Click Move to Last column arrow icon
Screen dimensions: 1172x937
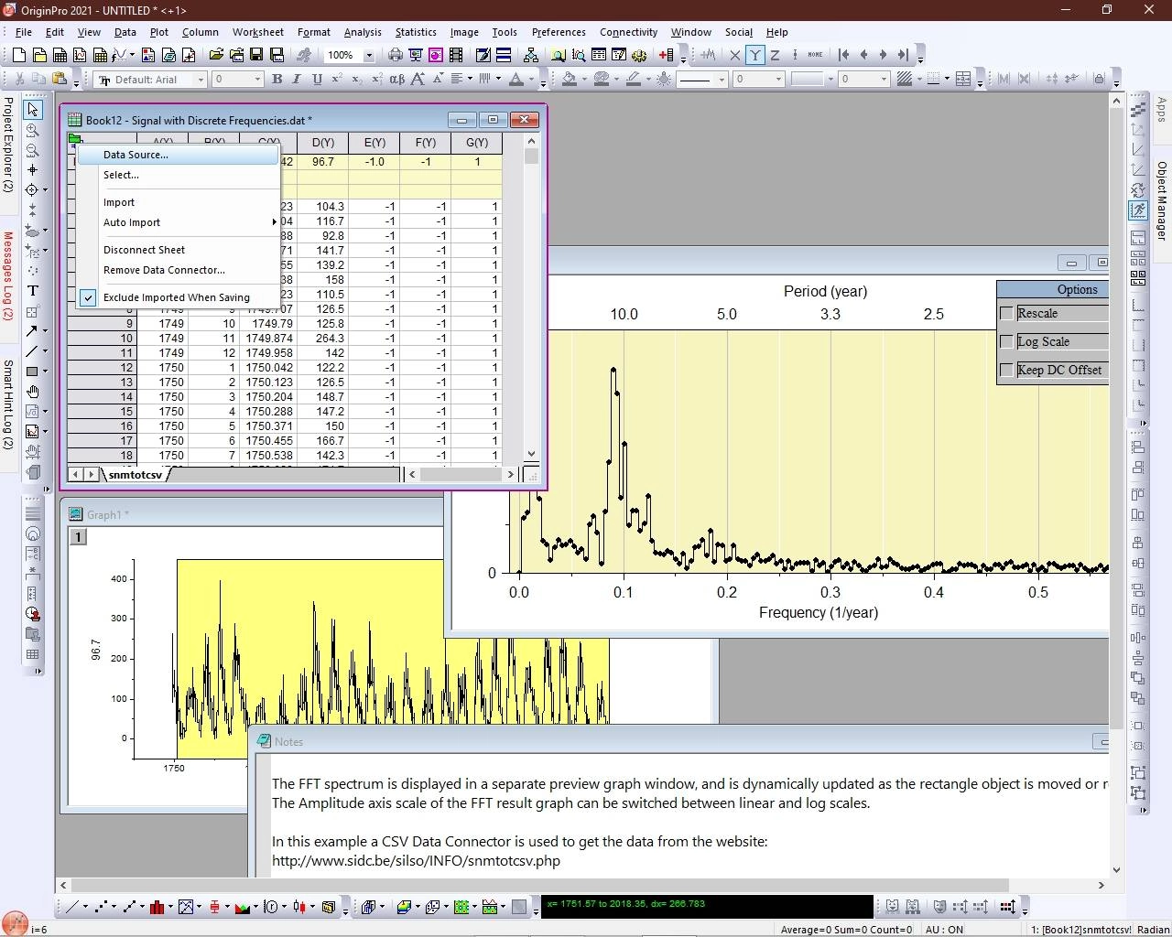[x=904, y=55]
